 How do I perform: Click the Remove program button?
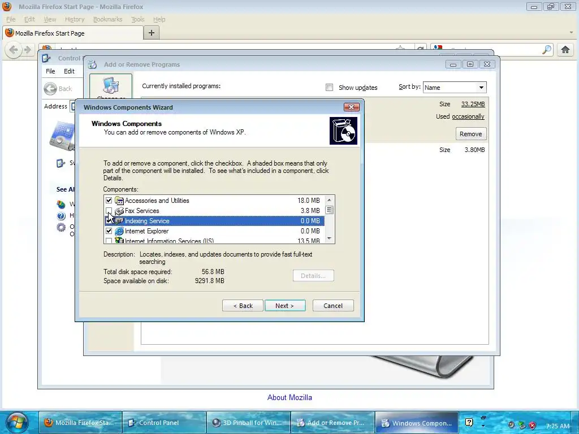471,134
